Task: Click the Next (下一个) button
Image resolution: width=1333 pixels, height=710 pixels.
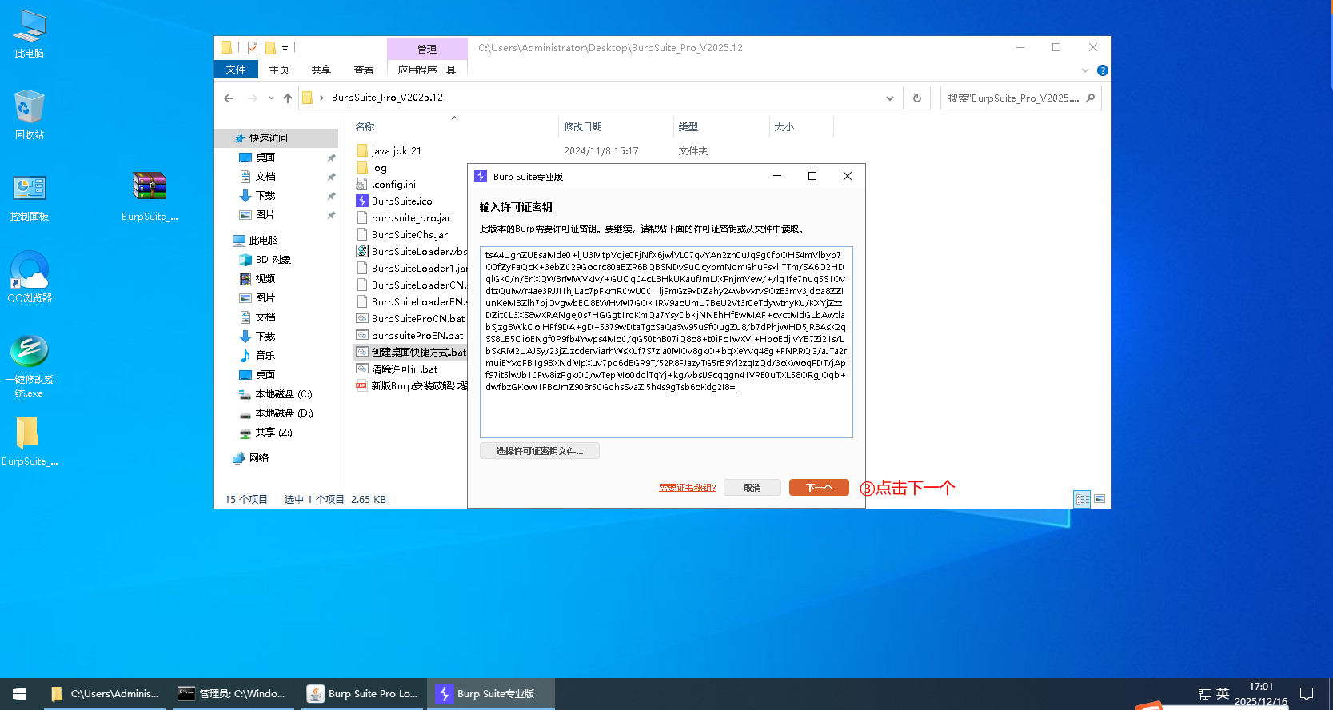Action: [x=818, y=488]
